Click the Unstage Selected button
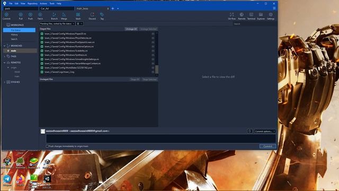The height and width of the screenshot is (191, 339). (148, 29)
